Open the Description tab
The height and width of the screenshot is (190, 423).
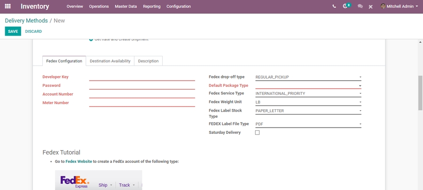point(148,61)
